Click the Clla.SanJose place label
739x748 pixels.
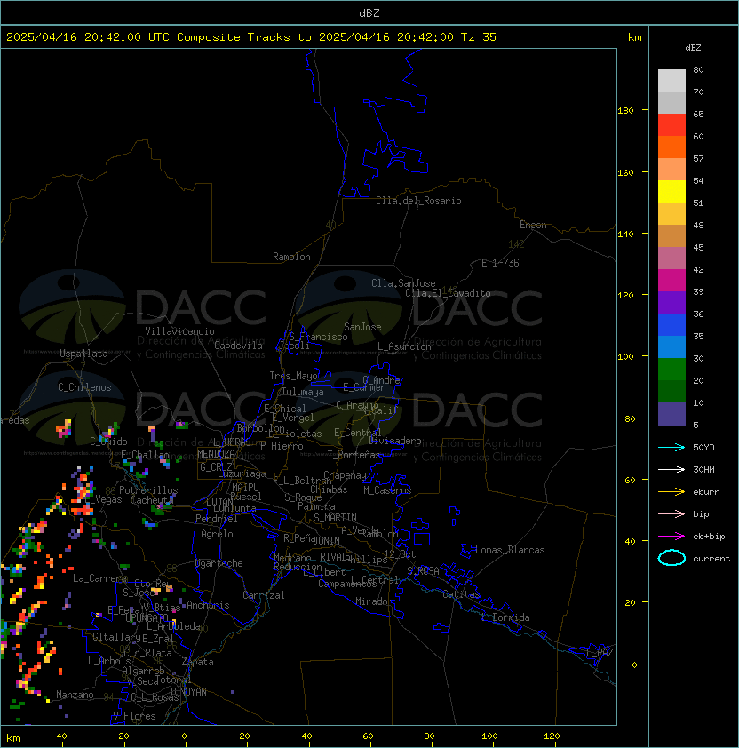tap(403, 283)
